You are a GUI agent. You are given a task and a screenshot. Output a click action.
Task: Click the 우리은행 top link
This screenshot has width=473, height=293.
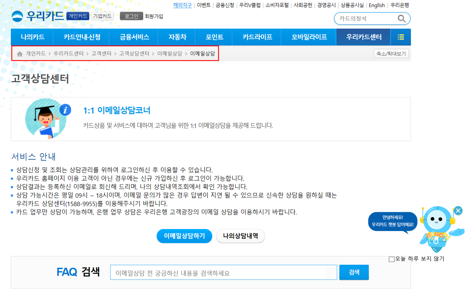click(x=400, y=5)
